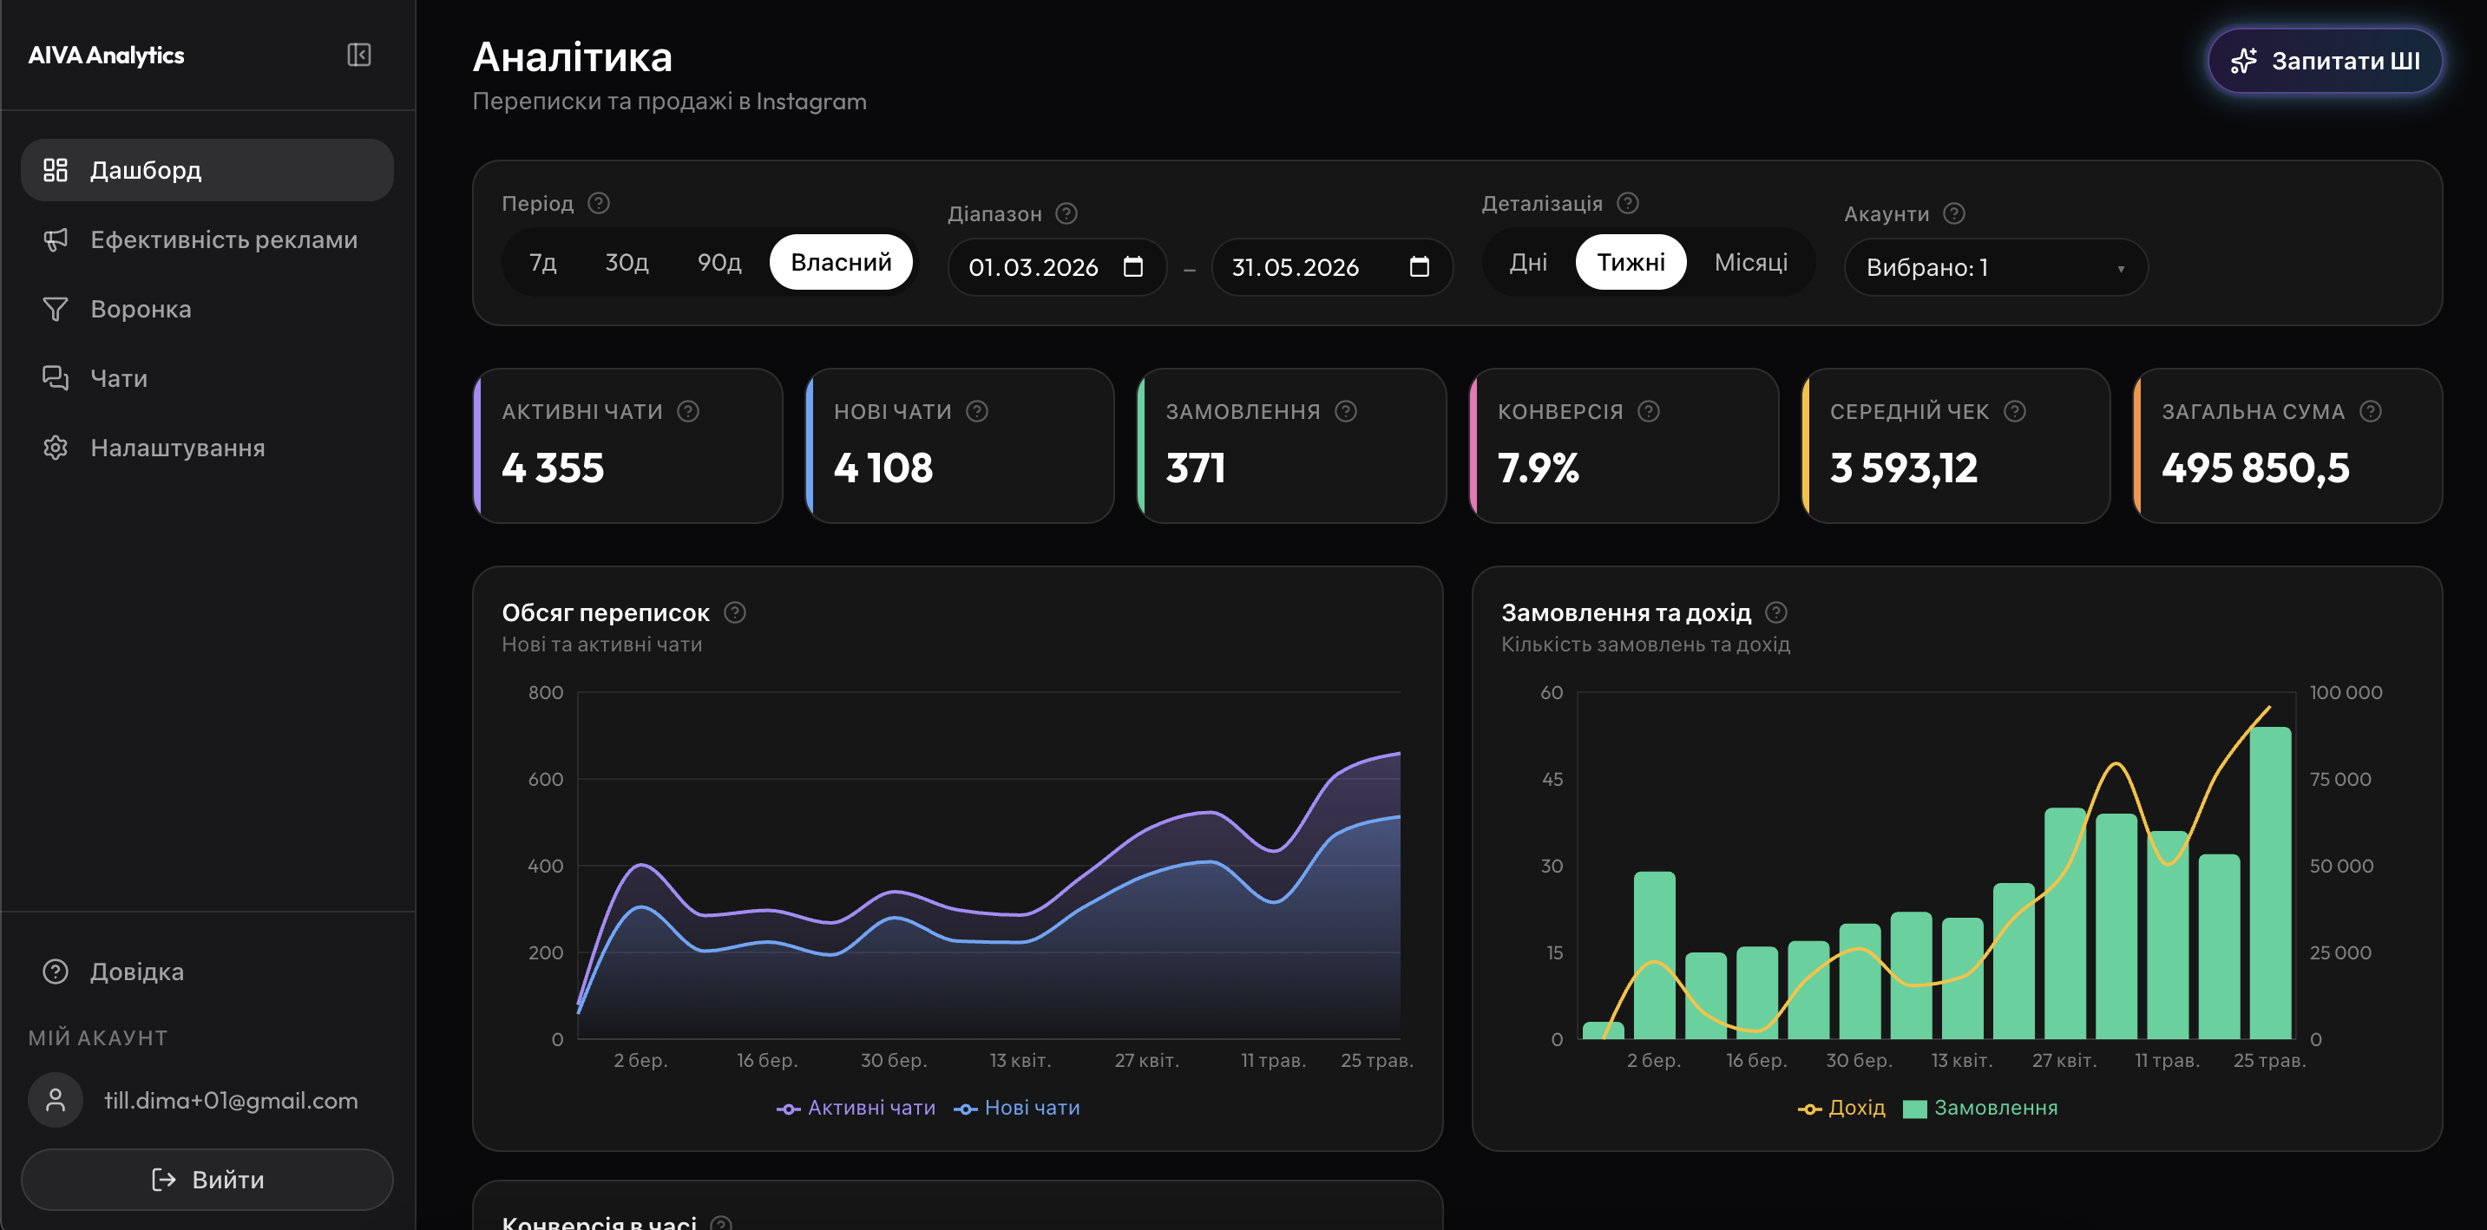The image size is (2487, 1230).
Task: Click the AIVA Analytics logo
Action: point(106,55)
